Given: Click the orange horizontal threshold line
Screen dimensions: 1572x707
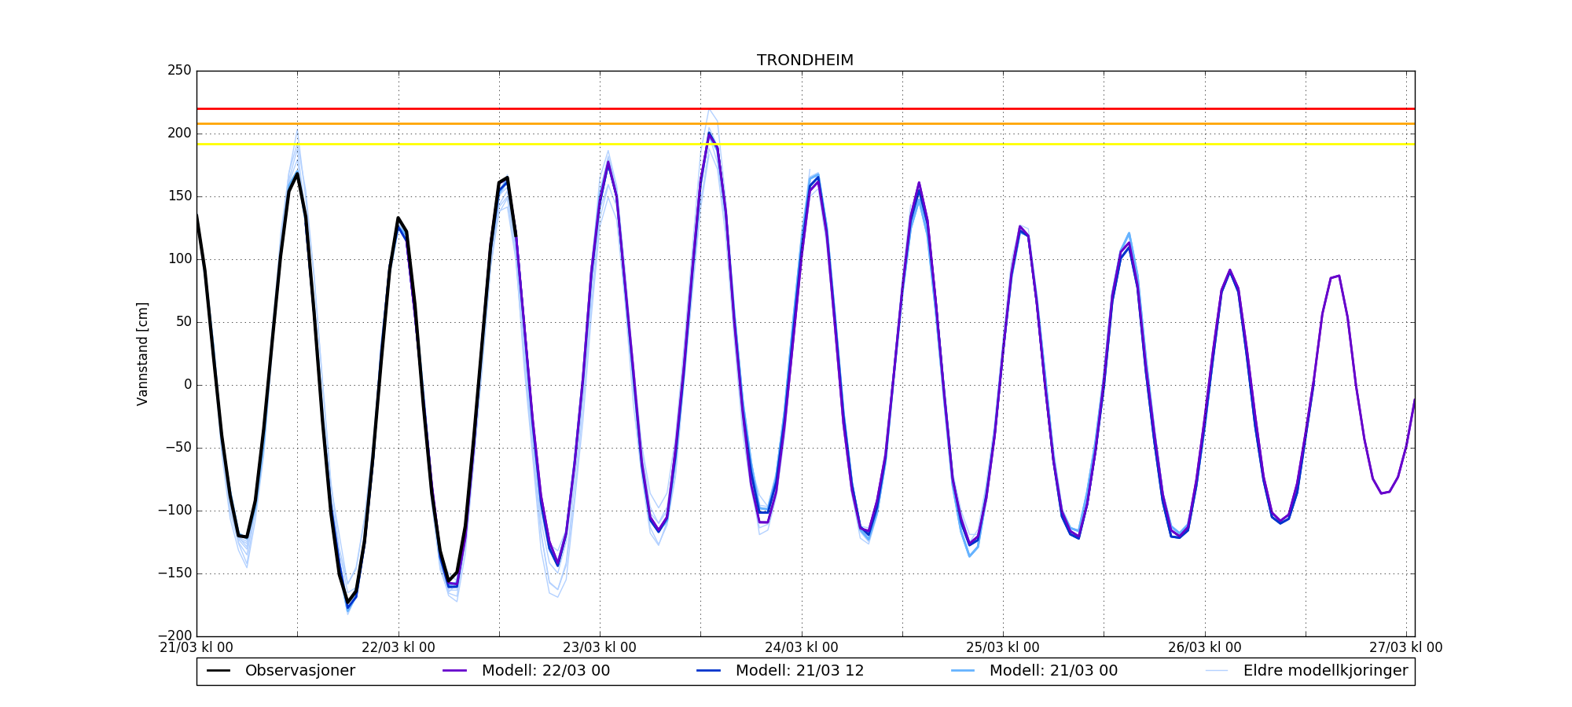Looking at the screenshot, I should coord(806,123).
